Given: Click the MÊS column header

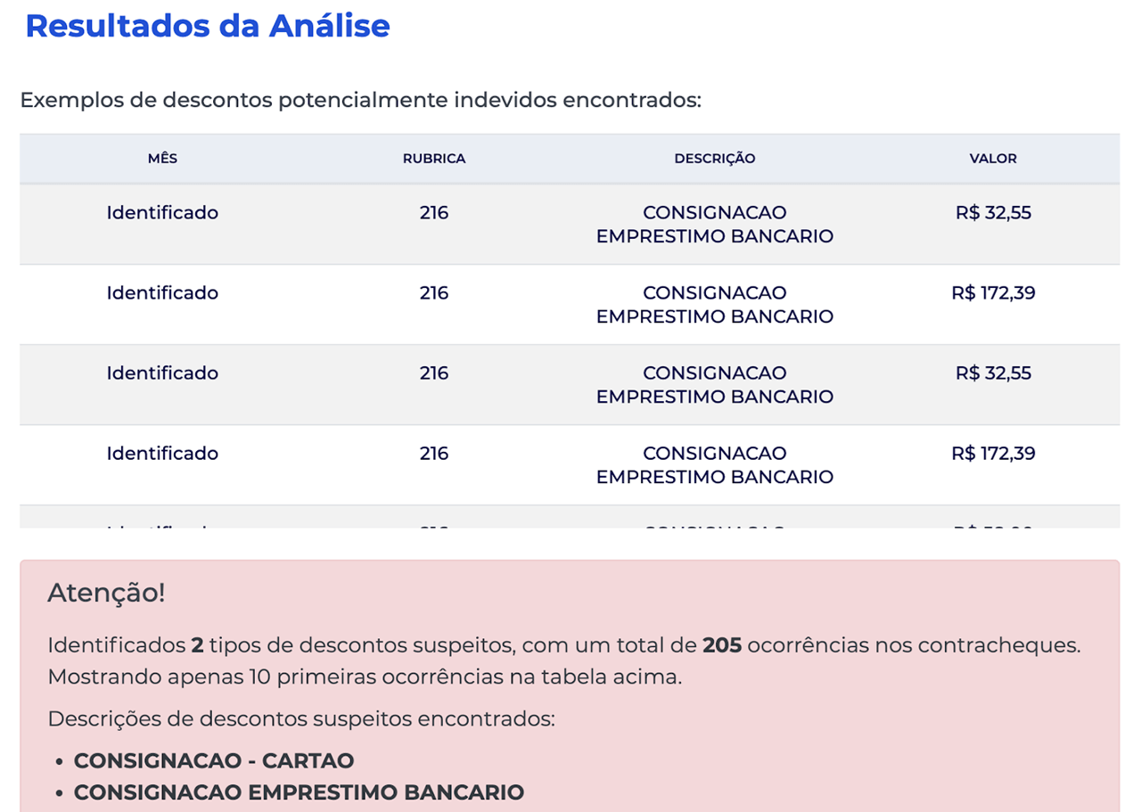Looking at the screenshot, I should [x=162, y=159].
